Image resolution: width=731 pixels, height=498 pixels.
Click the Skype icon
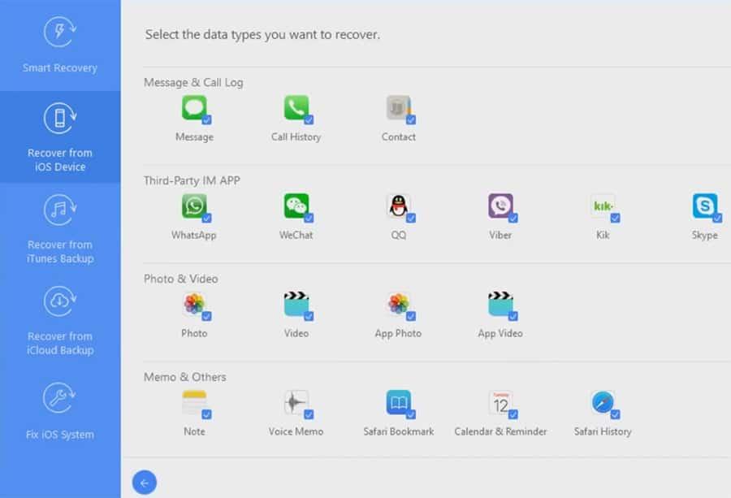pyautogui.click(x=704, y=206)
